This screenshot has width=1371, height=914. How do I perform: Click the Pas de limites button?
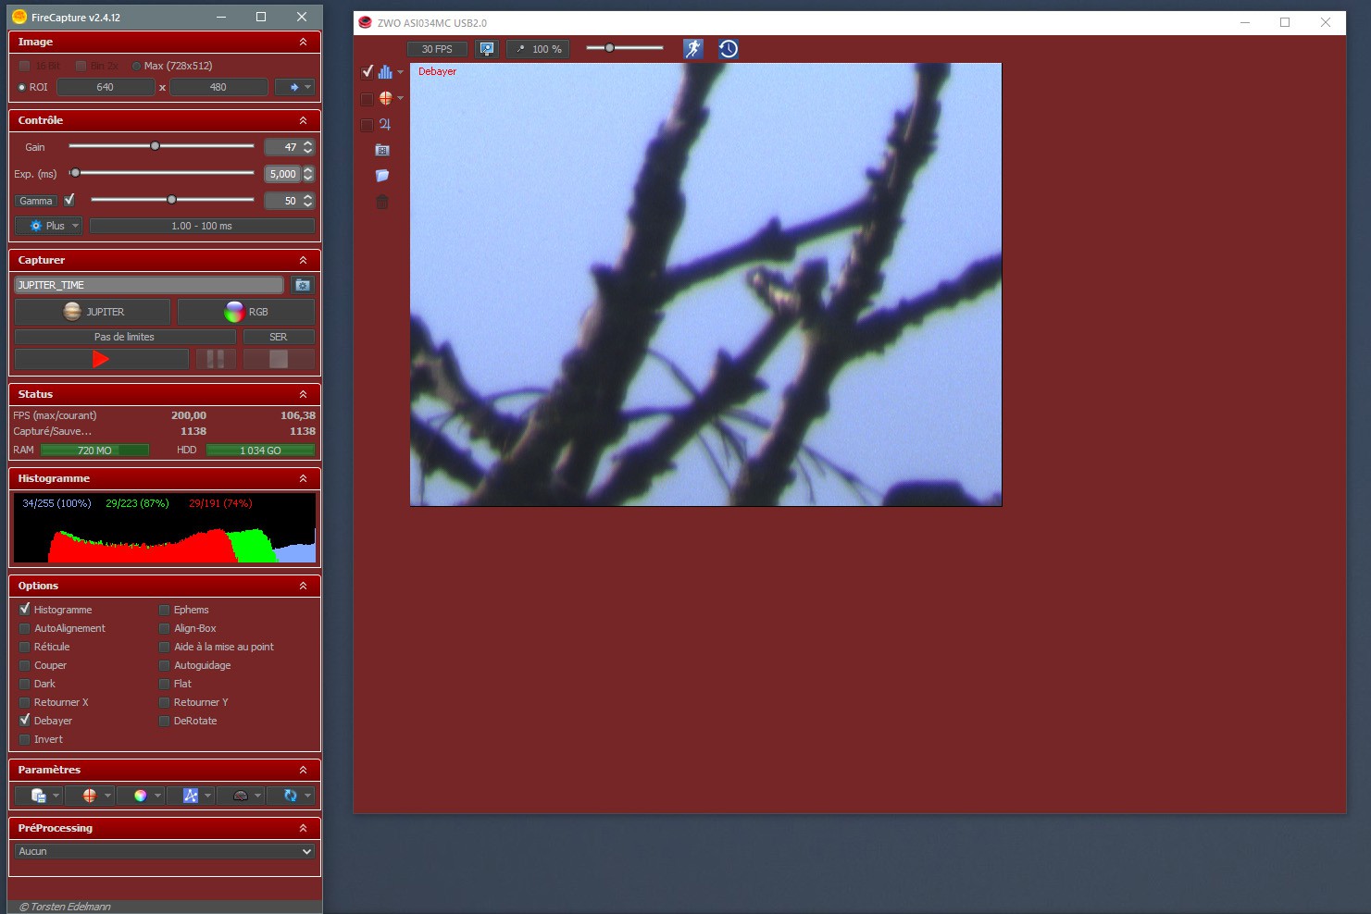tap(125, 337)
